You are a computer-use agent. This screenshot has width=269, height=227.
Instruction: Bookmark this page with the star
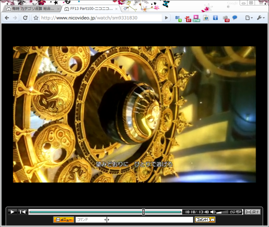[x=36, y=18]
